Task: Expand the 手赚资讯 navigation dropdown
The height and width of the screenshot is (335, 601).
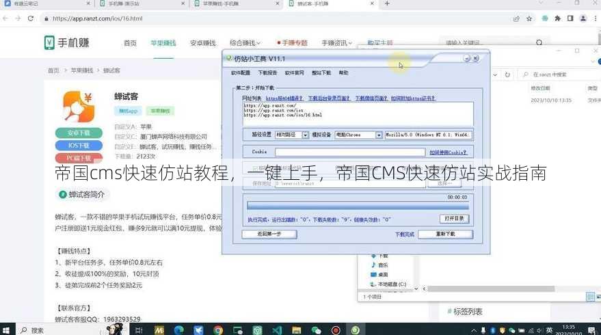Action: (x=337, y=43)
